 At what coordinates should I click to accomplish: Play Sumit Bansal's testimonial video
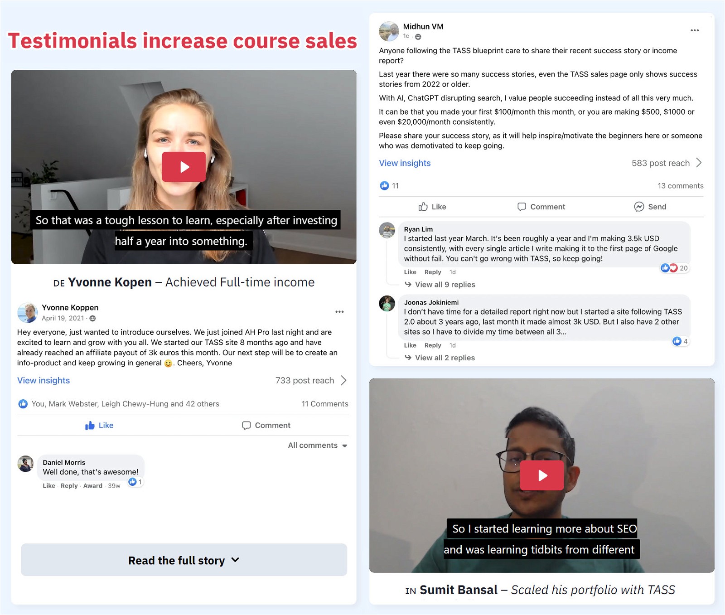[x=541, y=475]
